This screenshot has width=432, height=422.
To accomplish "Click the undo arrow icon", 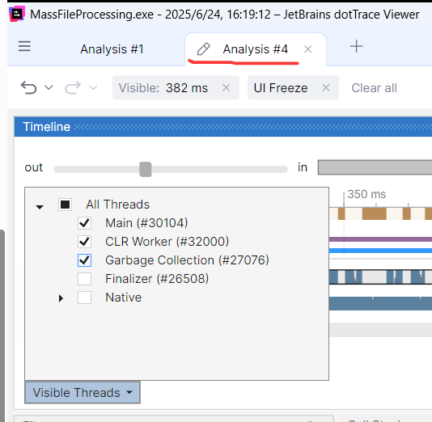I will 28,87.
